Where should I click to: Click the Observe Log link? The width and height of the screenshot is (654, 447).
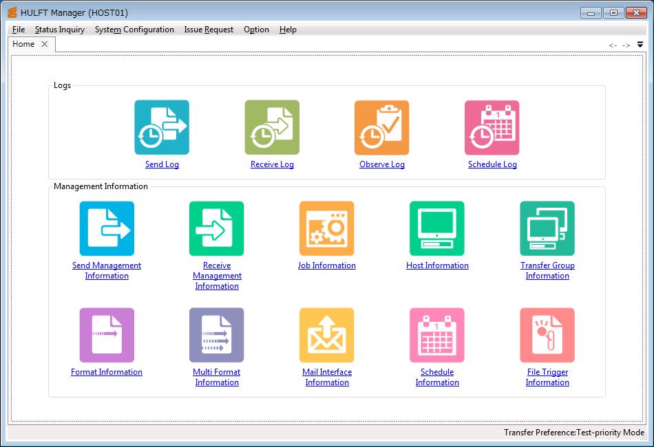pyautogui.click(x=382, y=164)
